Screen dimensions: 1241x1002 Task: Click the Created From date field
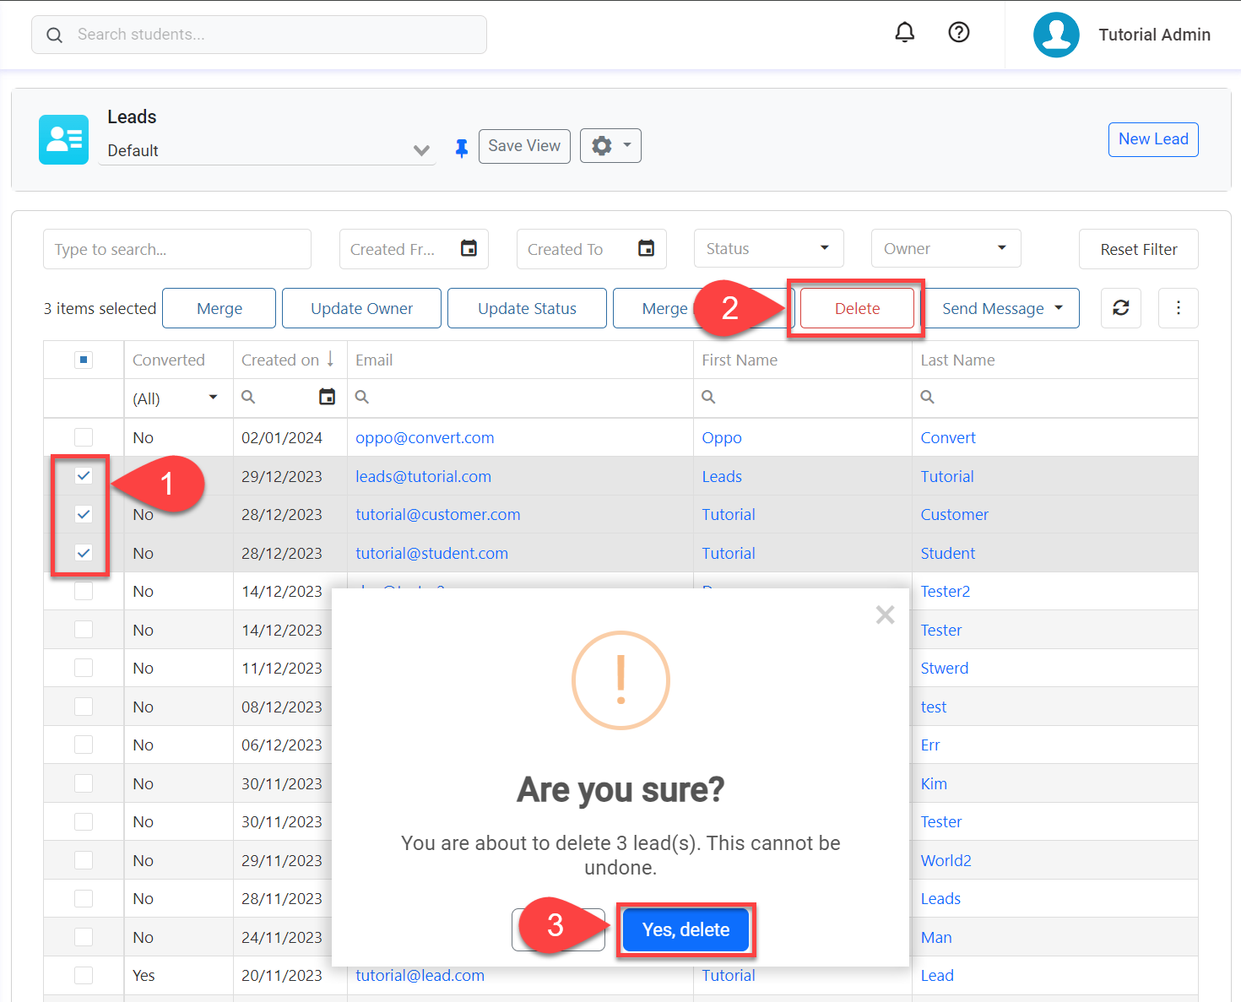pos(414,249)
